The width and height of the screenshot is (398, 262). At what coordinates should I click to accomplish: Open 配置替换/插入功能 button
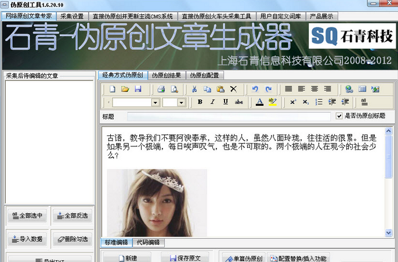298,258
